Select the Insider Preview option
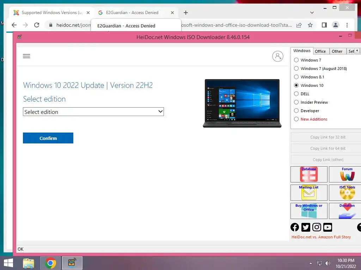This screenshot has width=361, height=270. click(x=296, y=102)
